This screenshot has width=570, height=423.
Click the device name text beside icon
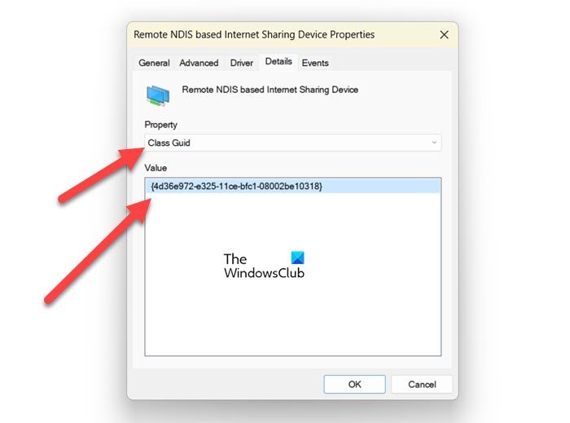pyautogui.click(x=270, y=90)
